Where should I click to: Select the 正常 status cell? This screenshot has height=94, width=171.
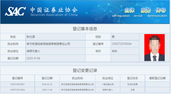[x=133, y=90]
